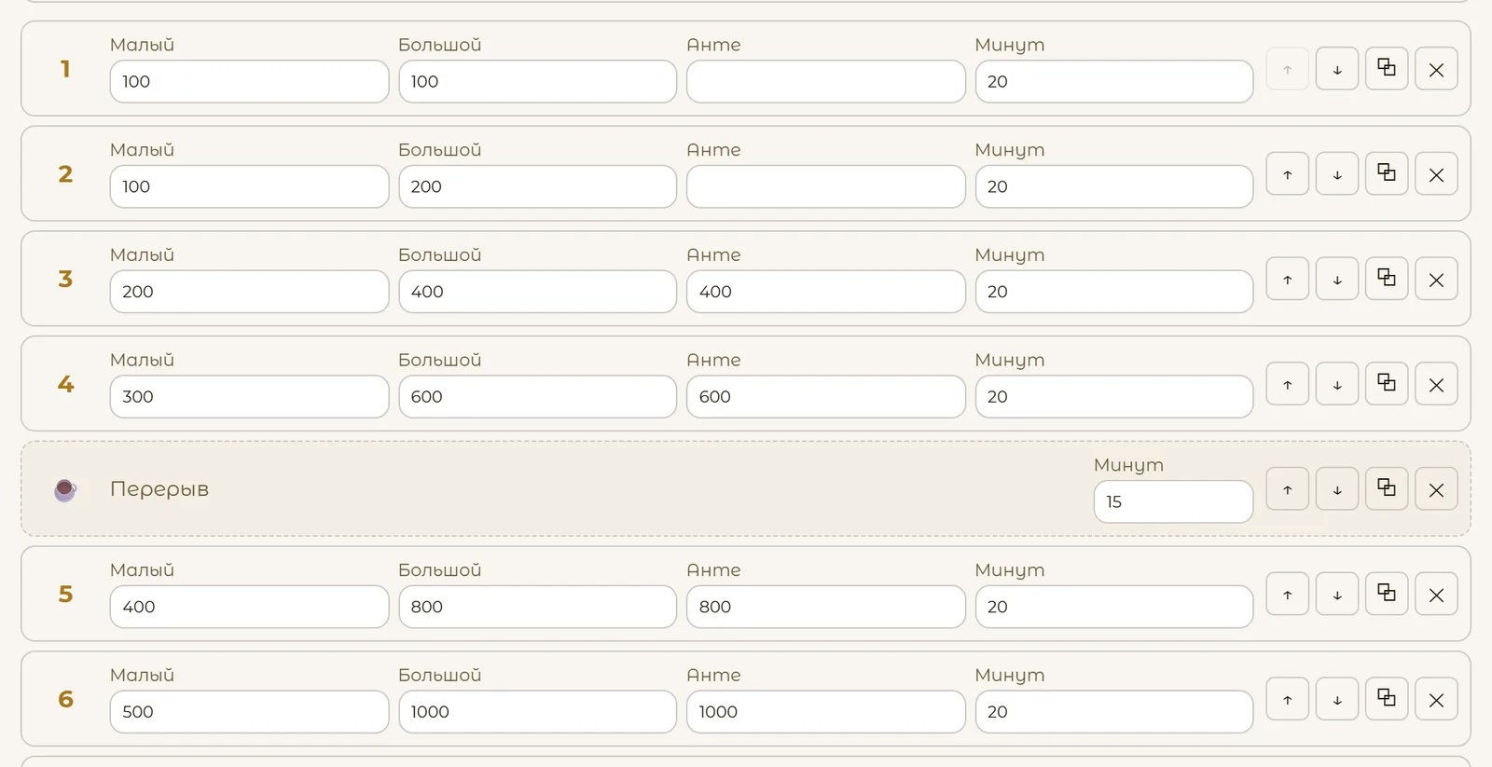Duplicate the Перерыв break row

(x=1387, y=489)
